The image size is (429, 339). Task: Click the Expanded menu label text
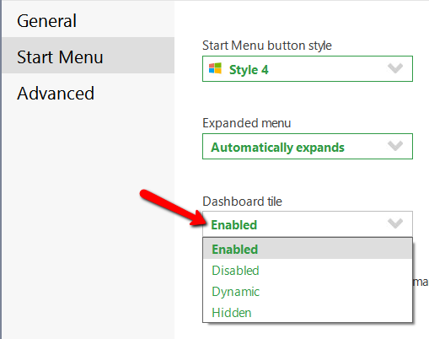coord(246,123)
